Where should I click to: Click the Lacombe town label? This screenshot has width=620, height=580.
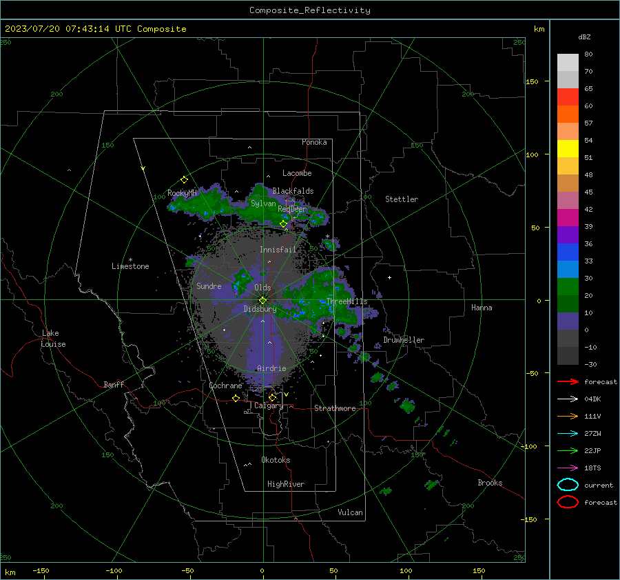point(297,173)
